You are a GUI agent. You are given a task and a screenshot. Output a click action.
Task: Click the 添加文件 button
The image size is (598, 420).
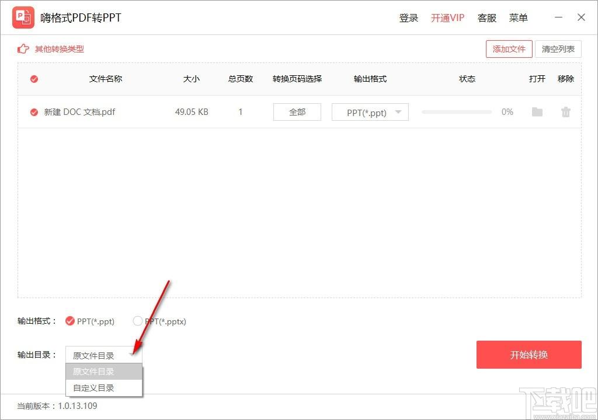pos(509,49)
